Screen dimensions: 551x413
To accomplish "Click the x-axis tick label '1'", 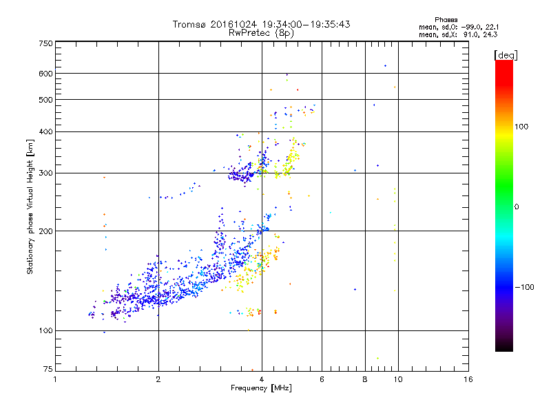I will [x=55, y=379].
